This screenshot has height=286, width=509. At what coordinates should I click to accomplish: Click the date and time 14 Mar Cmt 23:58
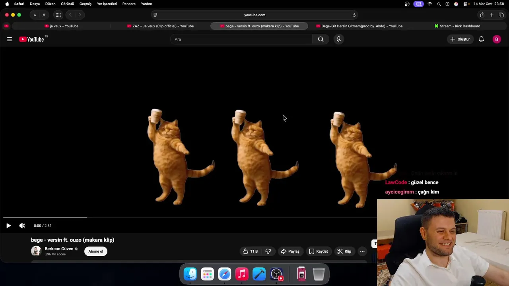[489, 4]
